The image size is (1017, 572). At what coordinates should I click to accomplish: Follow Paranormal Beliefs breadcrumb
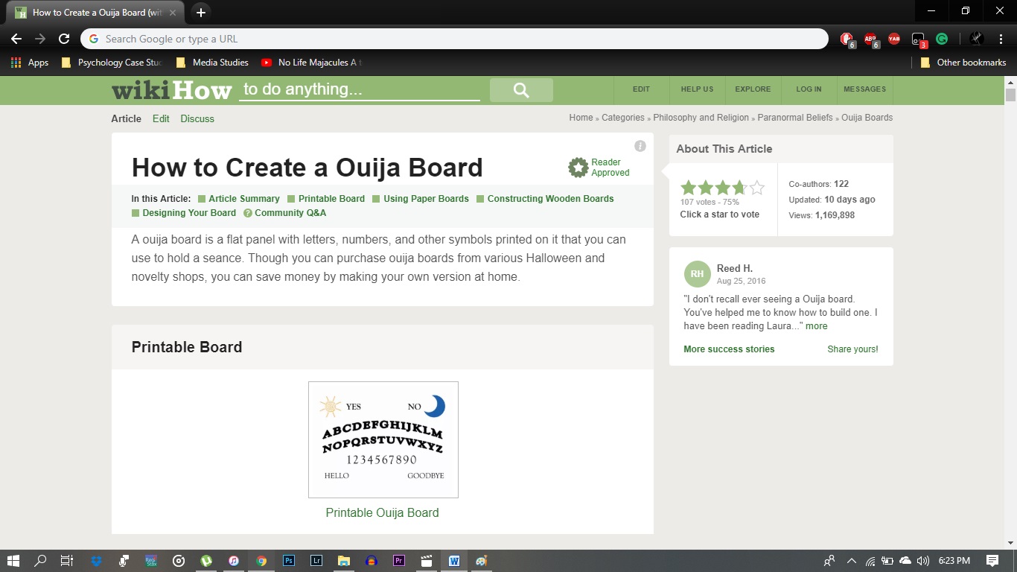[795, 118]
